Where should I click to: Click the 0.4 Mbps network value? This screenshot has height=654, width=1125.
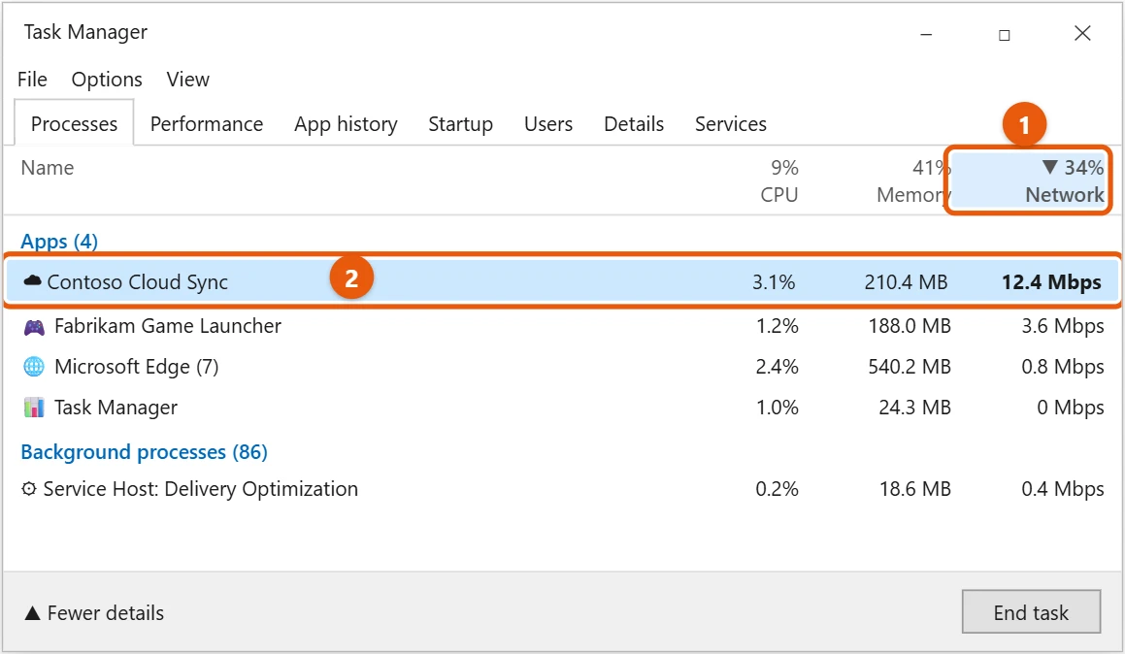point(1063,489)
